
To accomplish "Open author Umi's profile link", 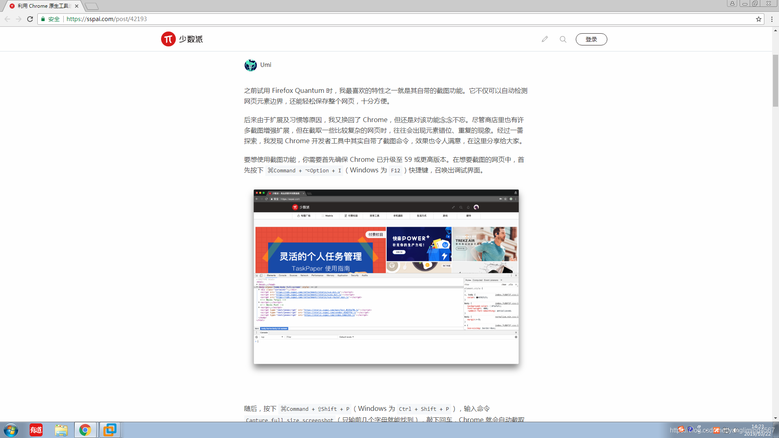I will tap(266, 65).
